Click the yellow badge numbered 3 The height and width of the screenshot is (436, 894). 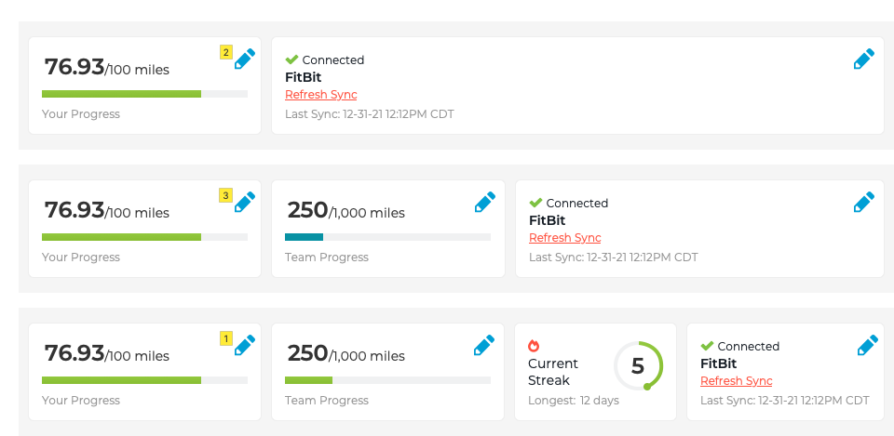pos(225,195)
